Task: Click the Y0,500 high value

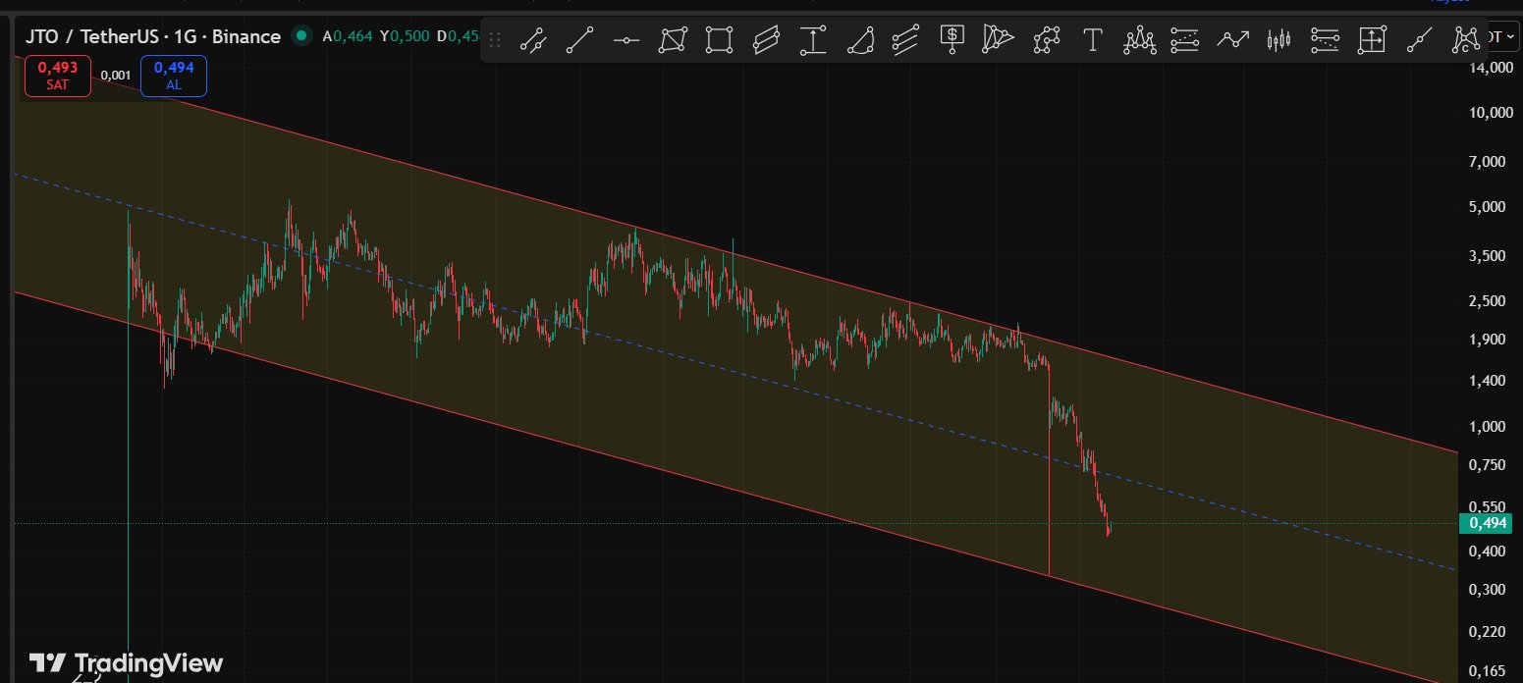Action: pos(404,36)
